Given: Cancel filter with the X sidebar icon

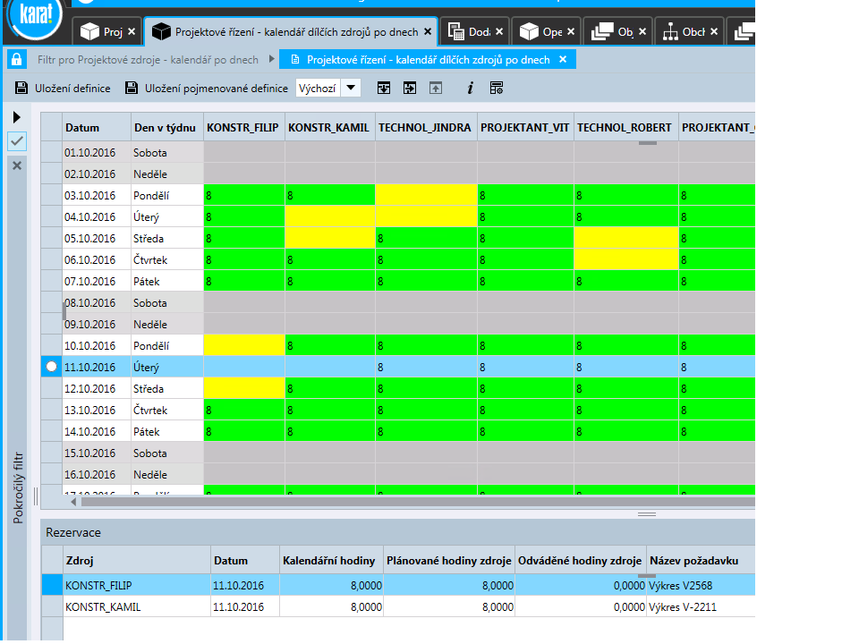Looking at the screenshot, I should [17, 165].
